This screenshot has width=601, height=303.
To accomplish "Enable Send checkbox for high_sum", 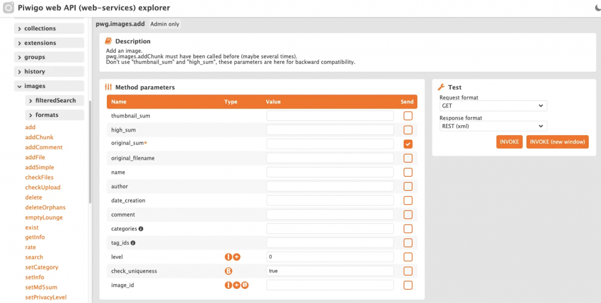I will [408, 130].
